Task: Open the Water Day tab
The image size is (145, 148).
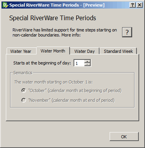Action: click(84, 51)
